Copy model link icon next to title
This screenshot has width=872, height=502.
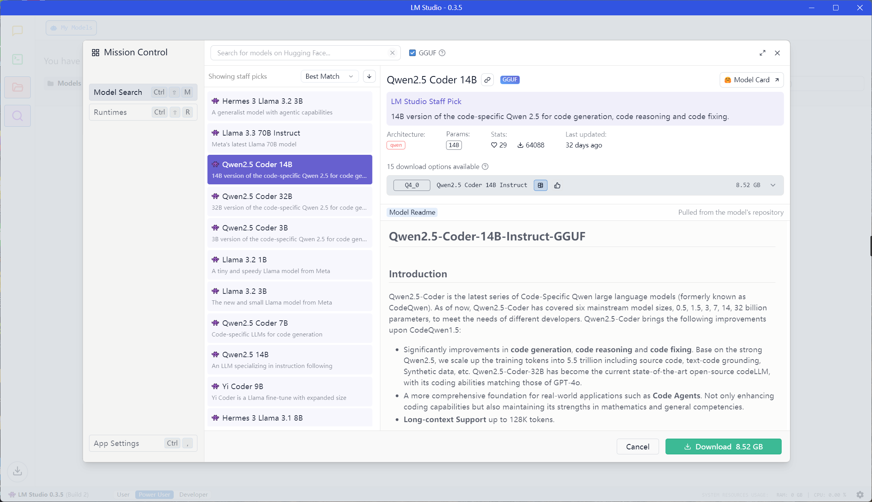tap(487, 80)
